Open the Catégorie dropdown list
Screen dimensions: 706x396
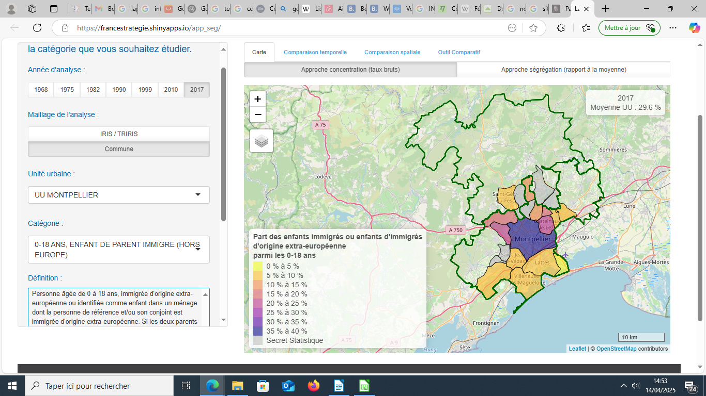click(119, 250)
